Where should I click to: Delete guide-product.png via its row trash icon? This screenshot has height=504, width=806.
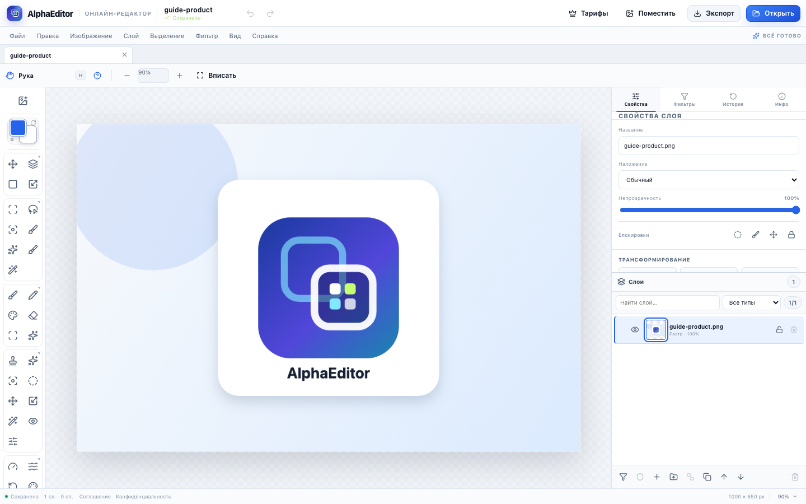pyautogui.click(x=794, y=330)
